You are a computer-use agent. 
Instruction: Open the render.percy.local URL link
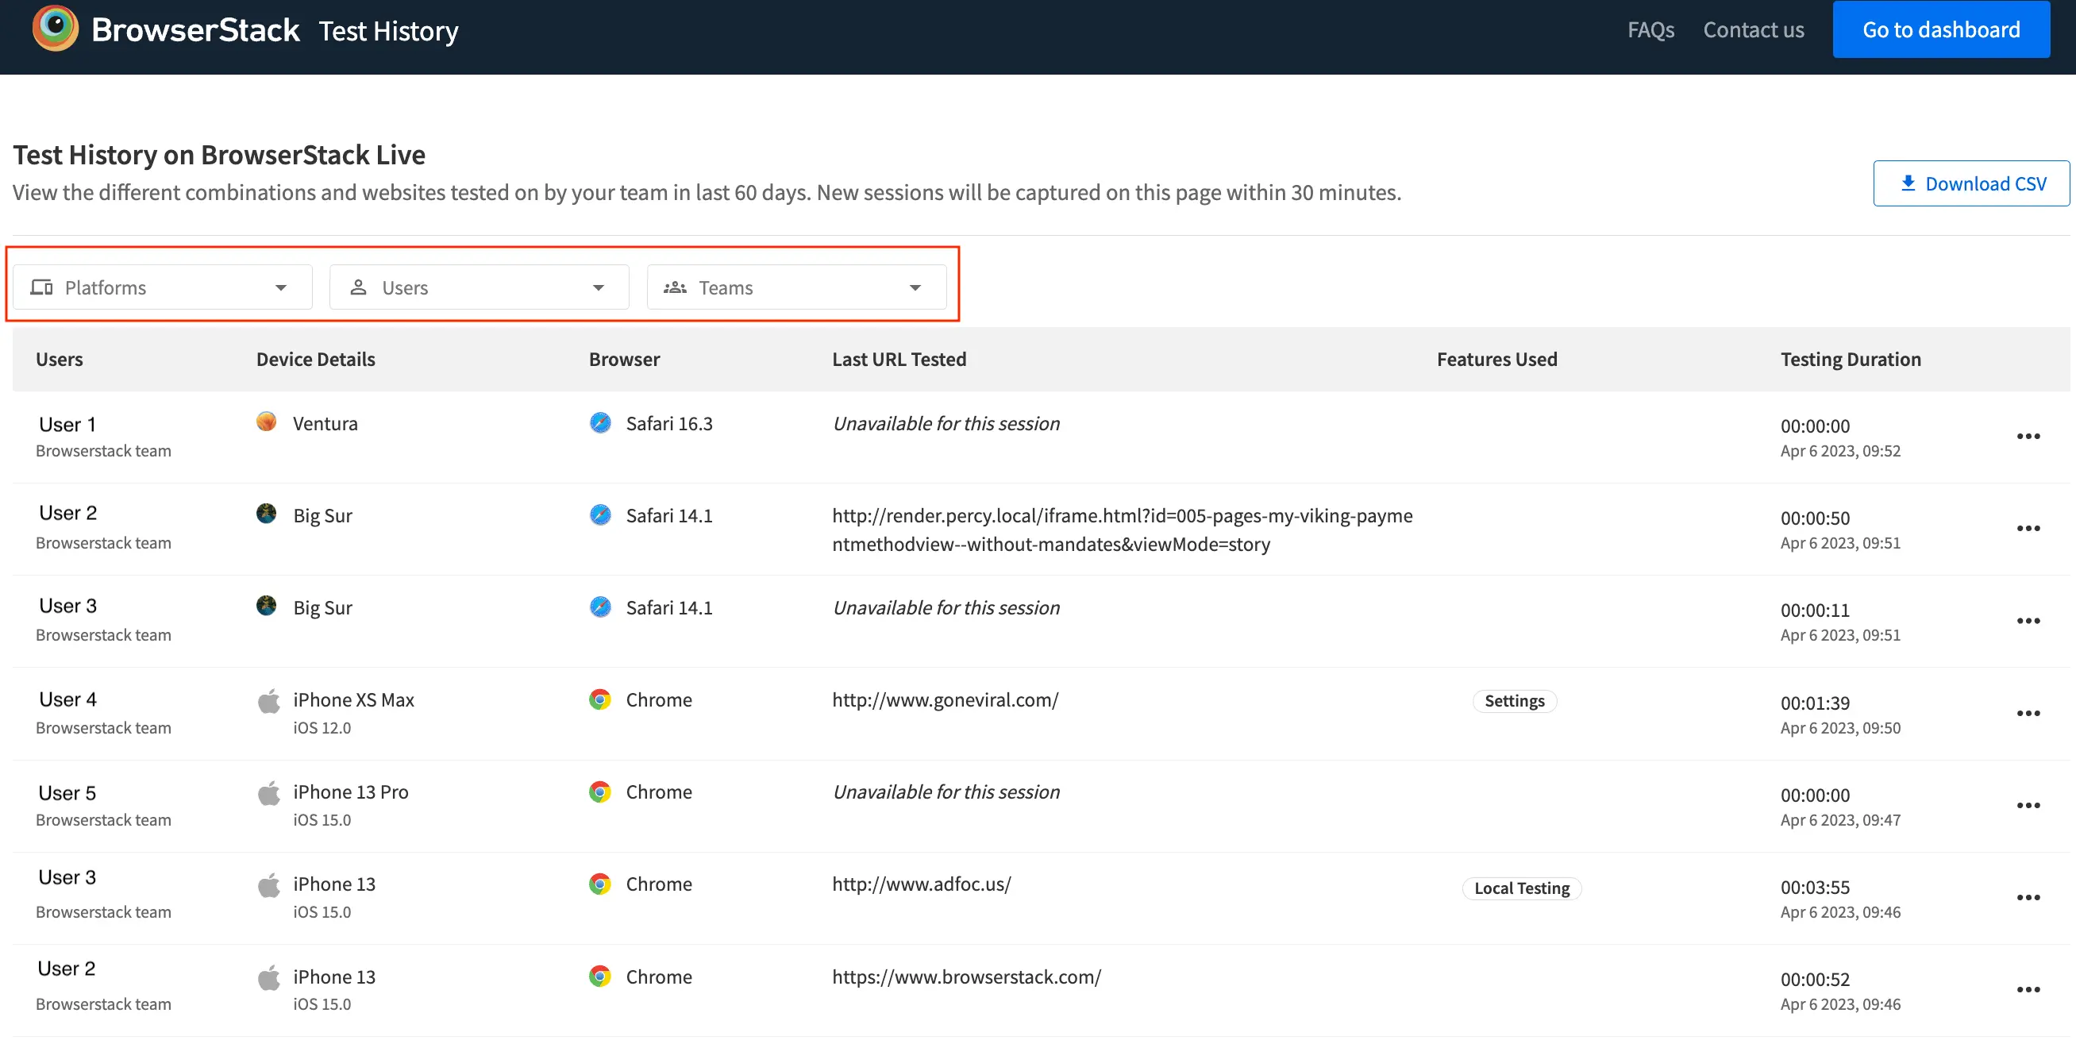1121,530
